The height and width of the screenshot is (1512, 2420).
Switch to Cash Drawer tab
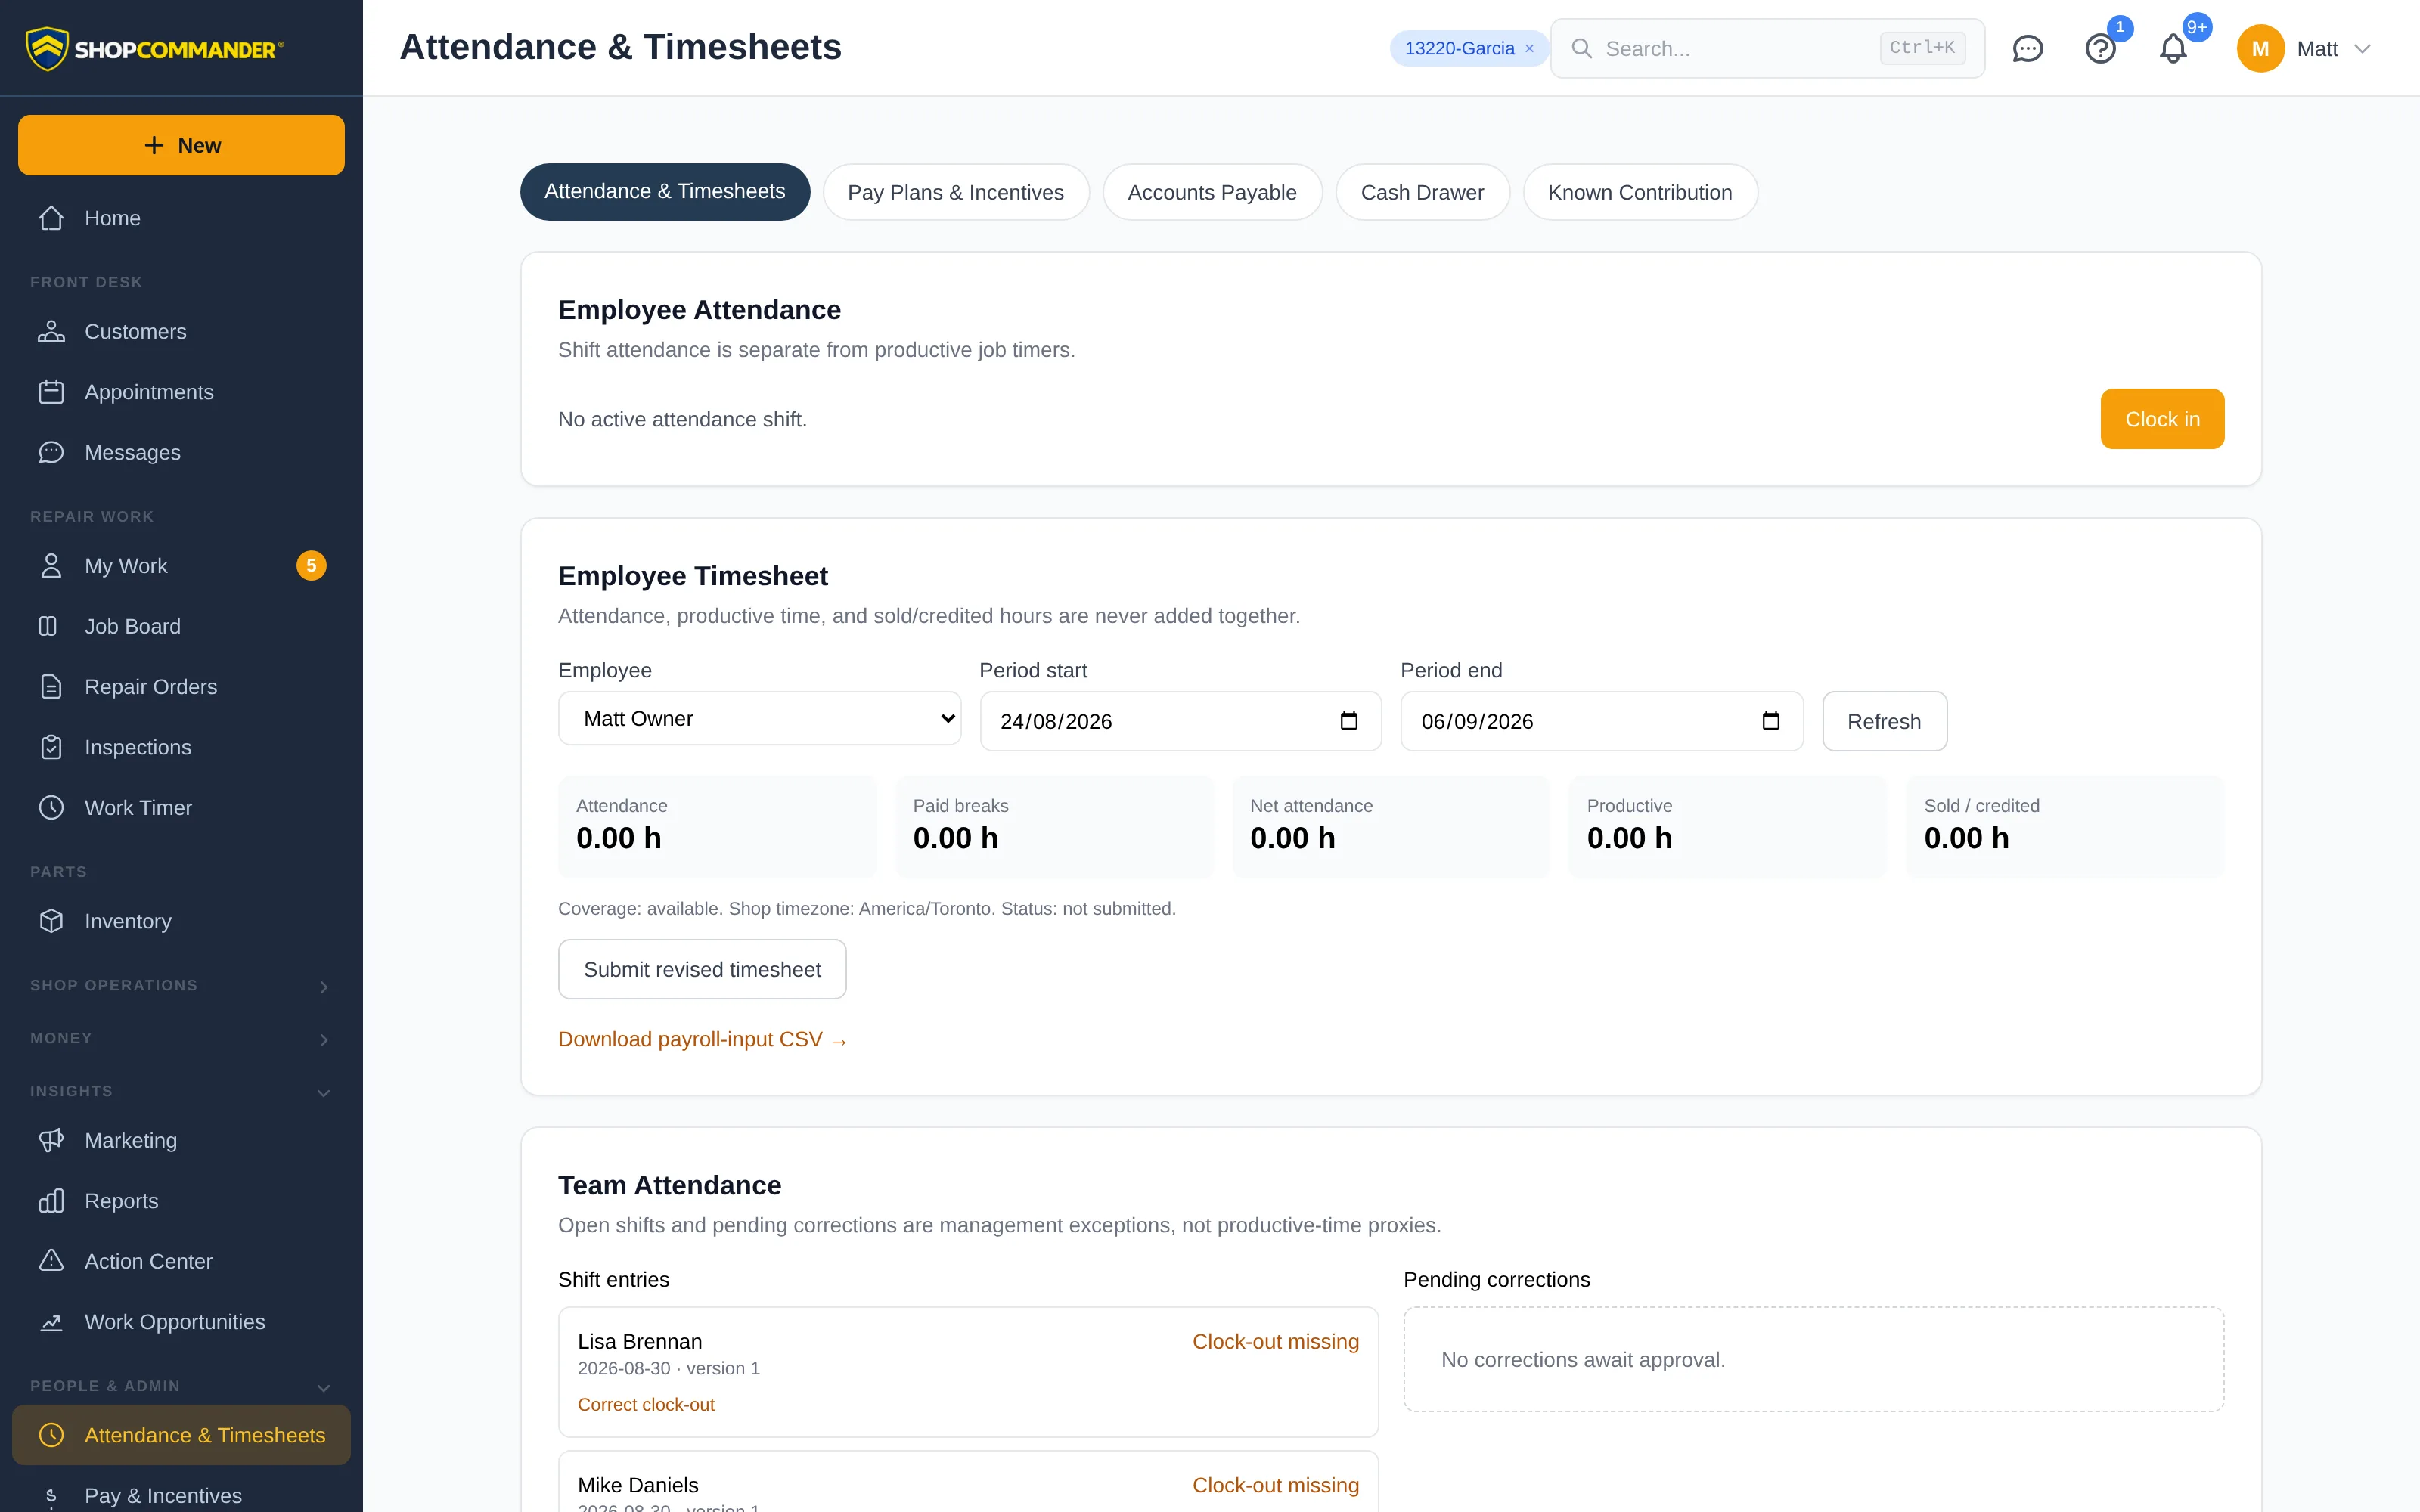point(1422,192)
